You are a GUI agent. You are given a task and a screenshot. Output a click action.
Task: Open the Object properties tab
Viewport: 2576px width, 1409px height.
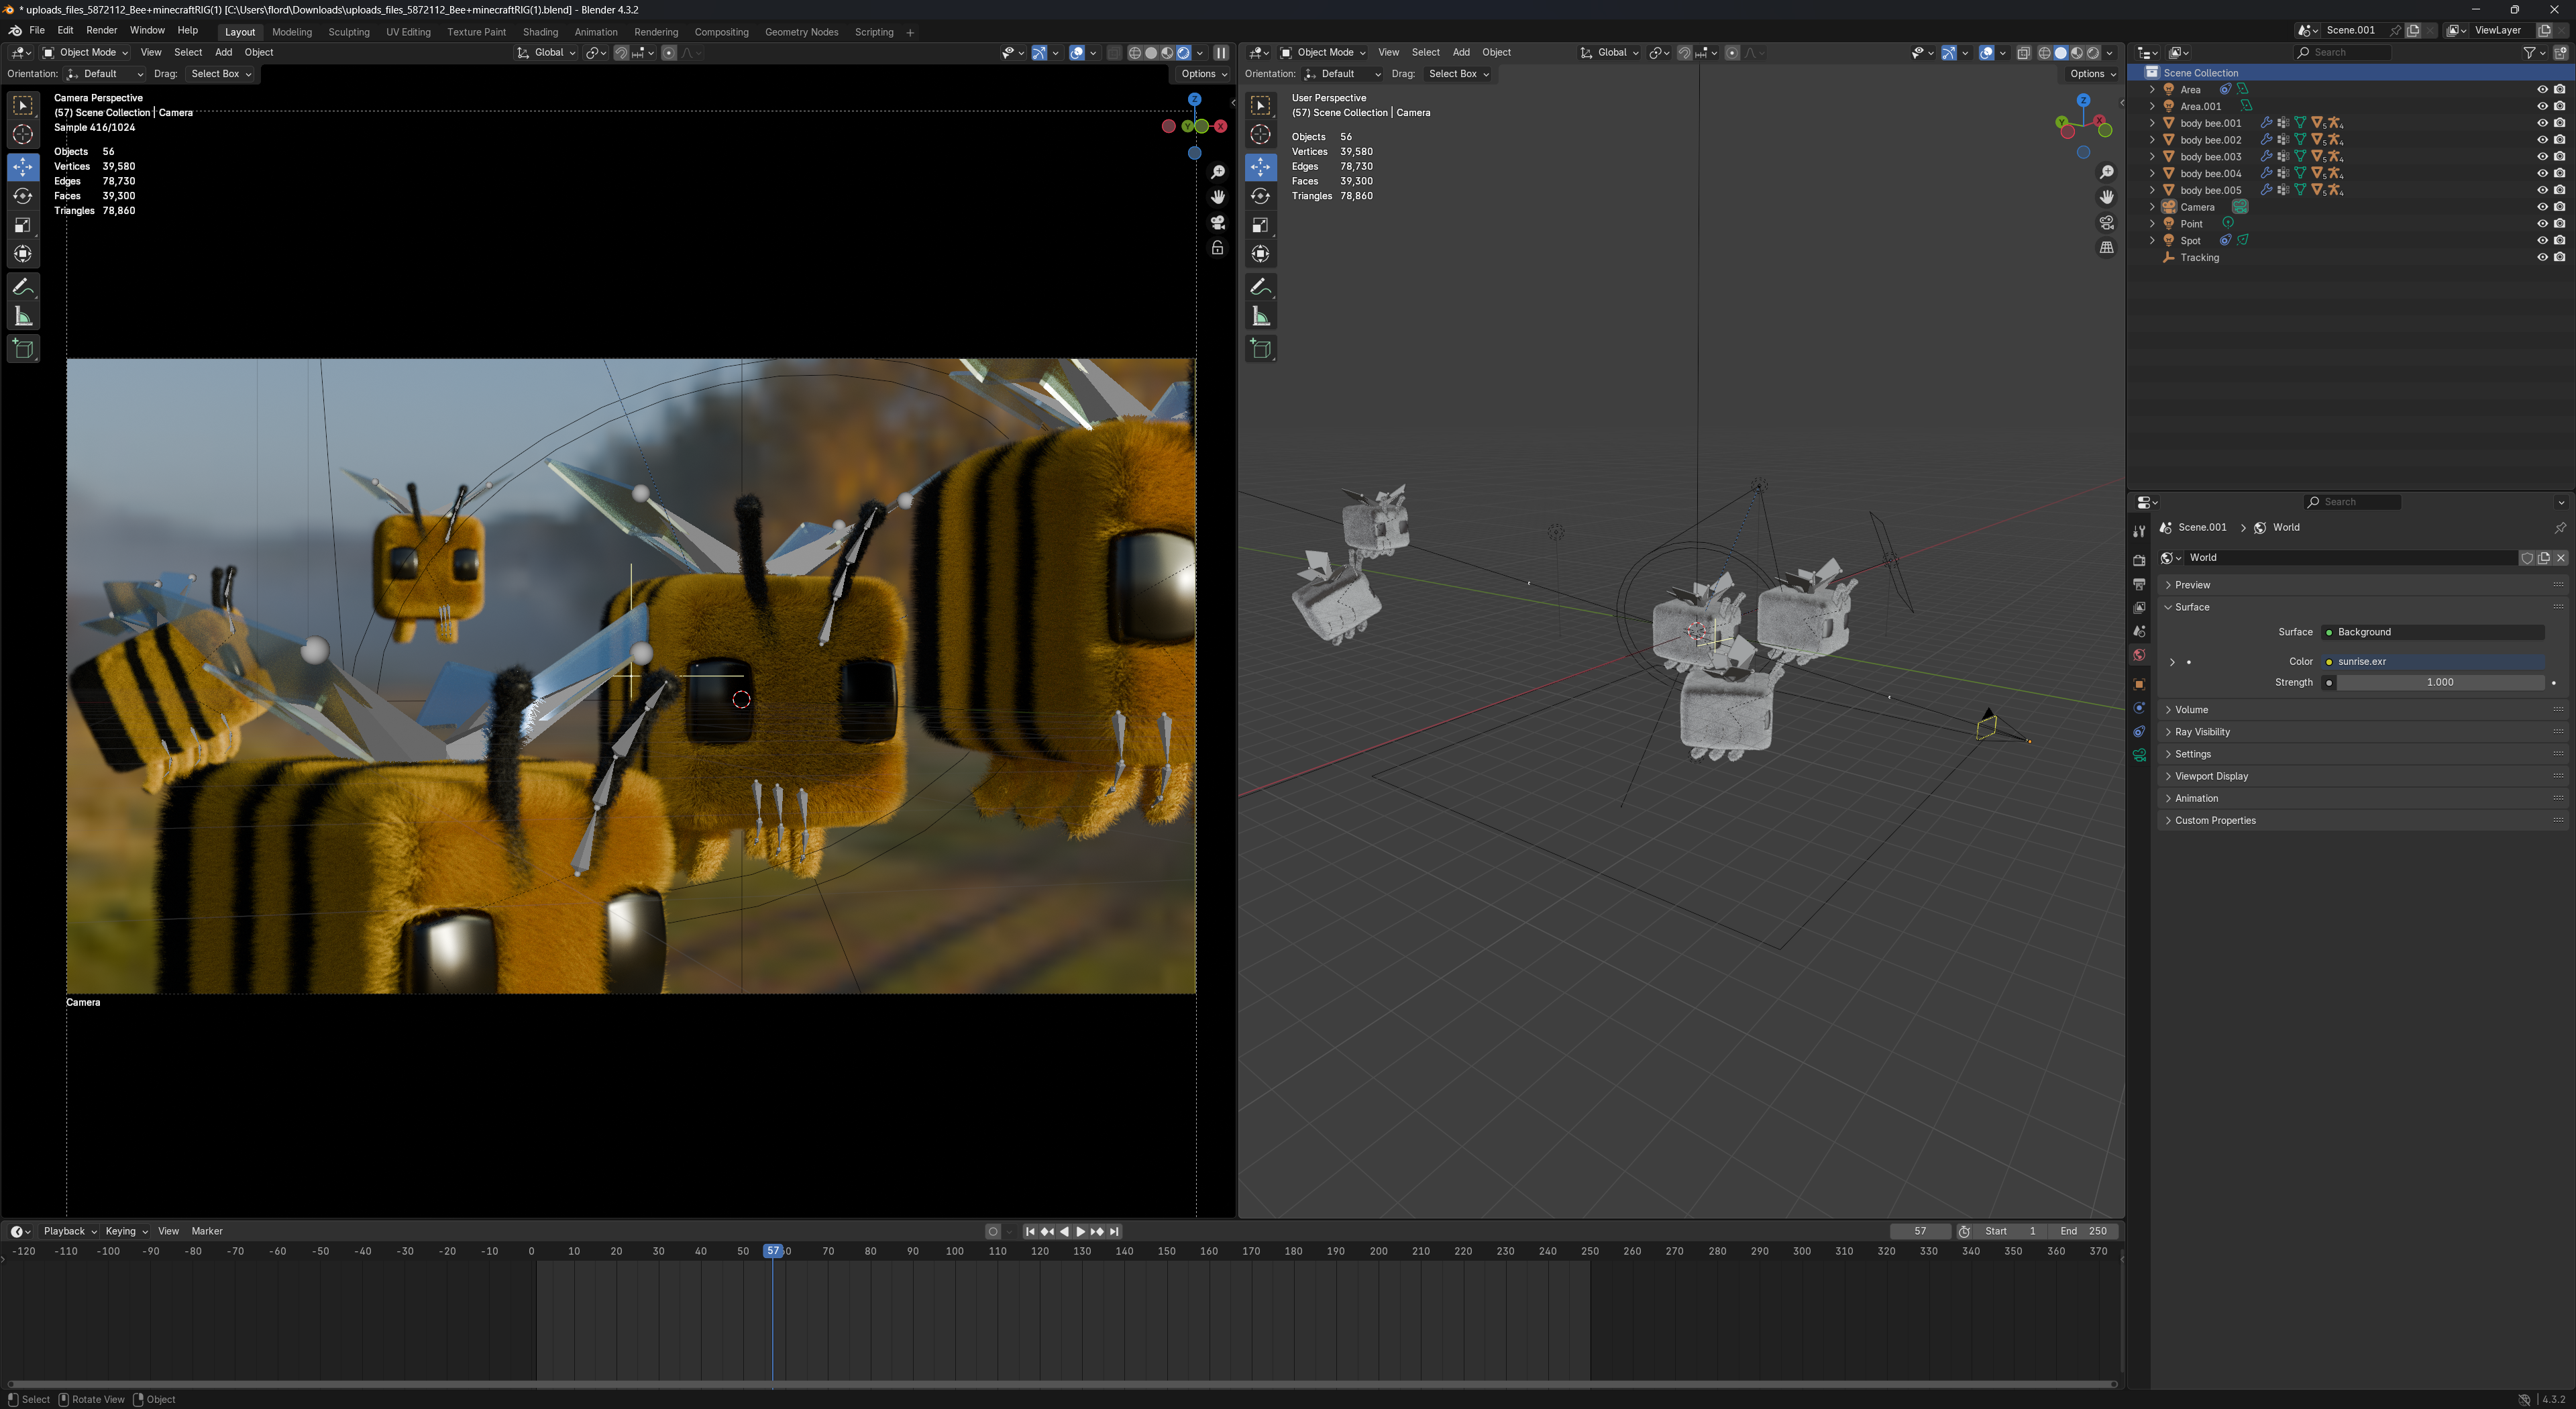click(x=2139, y=685)
